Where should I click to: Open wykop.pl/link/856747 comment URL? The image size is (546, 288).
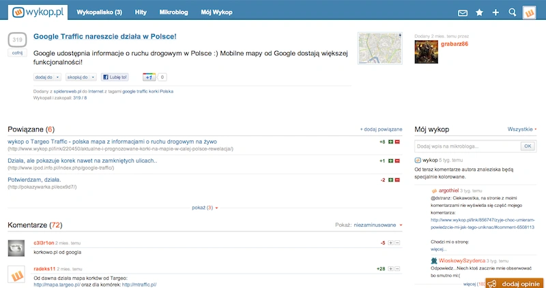coord(483,224)
